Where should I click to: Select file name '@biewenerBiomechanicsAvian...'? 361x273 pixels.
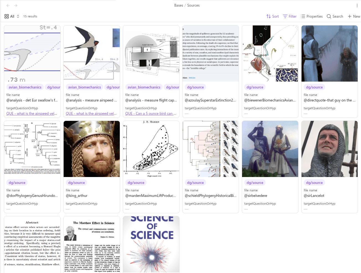(270, 100)
